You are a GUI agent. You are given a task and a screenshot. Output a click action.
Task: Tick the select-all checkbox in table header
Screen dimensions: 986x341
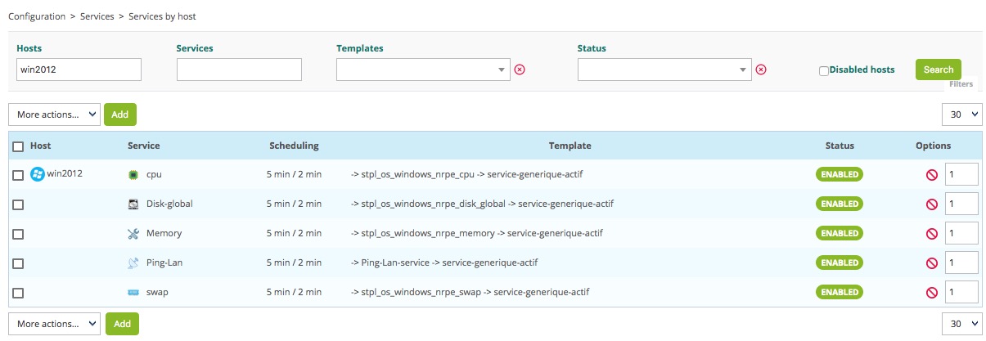pos(18,146)
